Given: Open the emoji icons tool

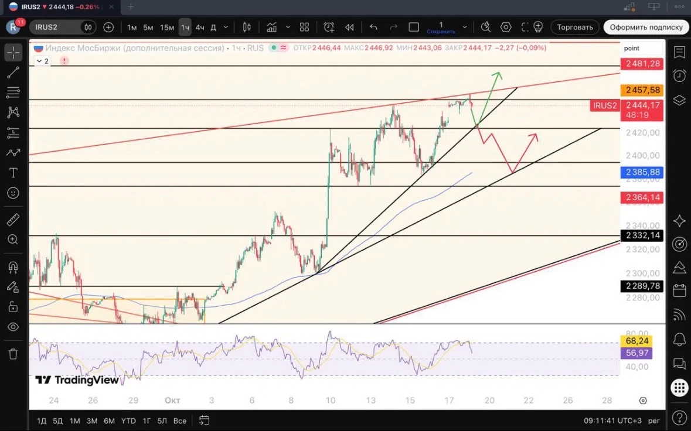Looking at the screenshot, I should (13, 193).
